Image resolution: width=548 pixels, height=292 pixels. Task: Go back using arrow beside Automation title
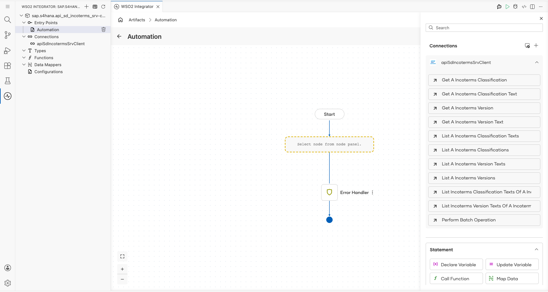119,36
